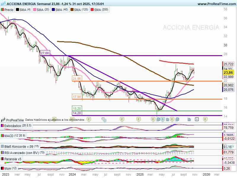
Task: Toggle the Precio legend entry
Action: (x=7, y=10)
